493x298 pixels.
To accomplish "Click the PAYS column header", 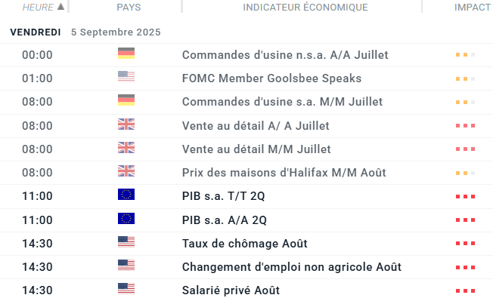I will click(129, 8).
